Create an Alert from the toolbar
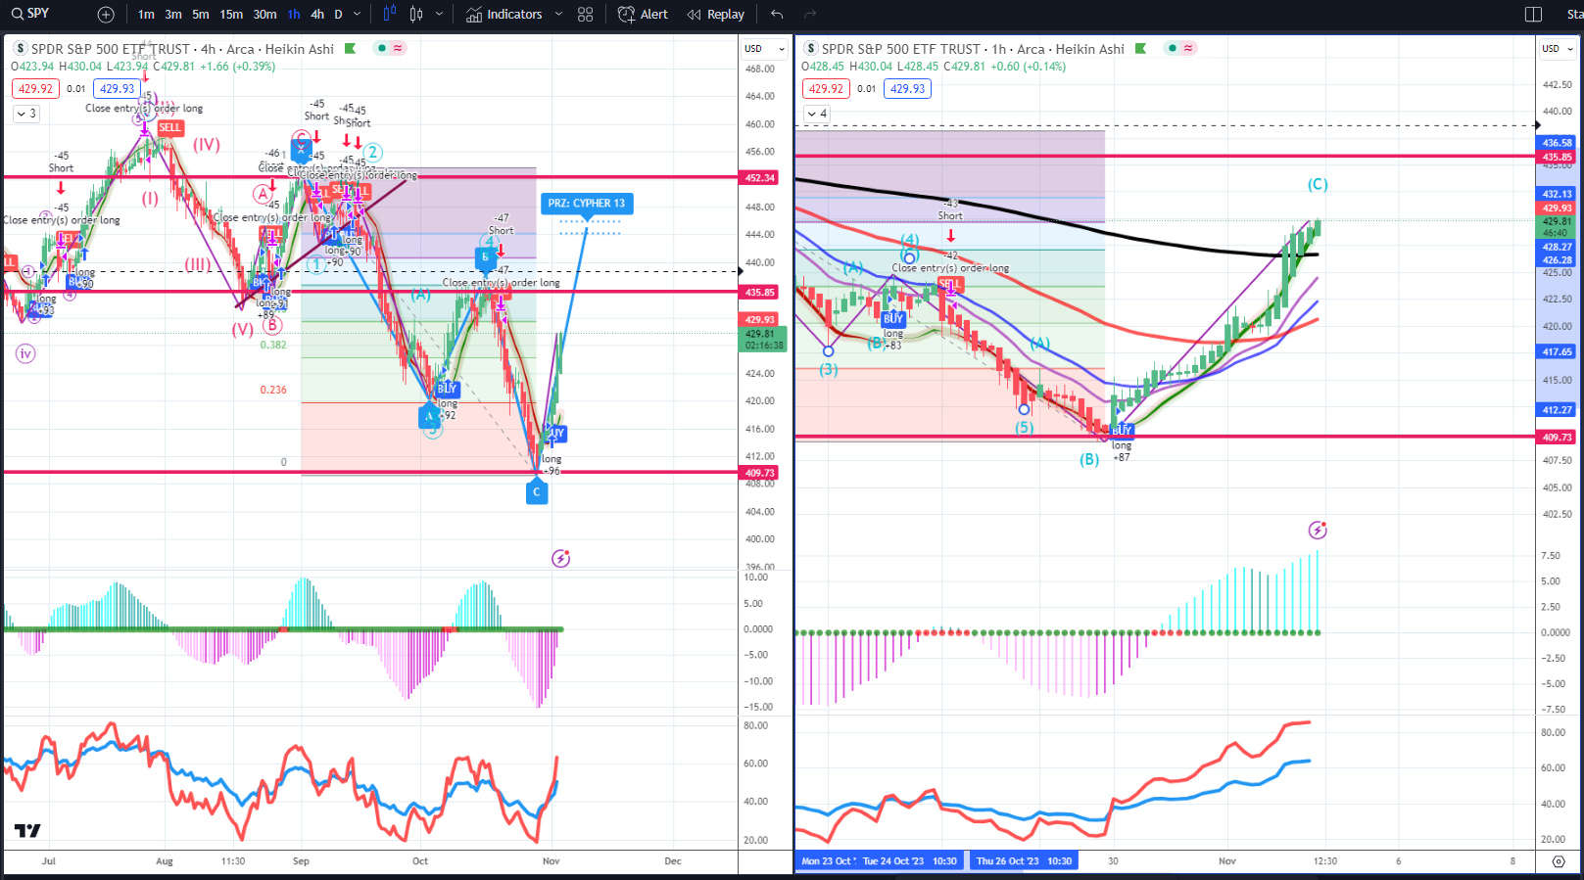This screenshot has width=1584, height=880. (x=643, y=15)
